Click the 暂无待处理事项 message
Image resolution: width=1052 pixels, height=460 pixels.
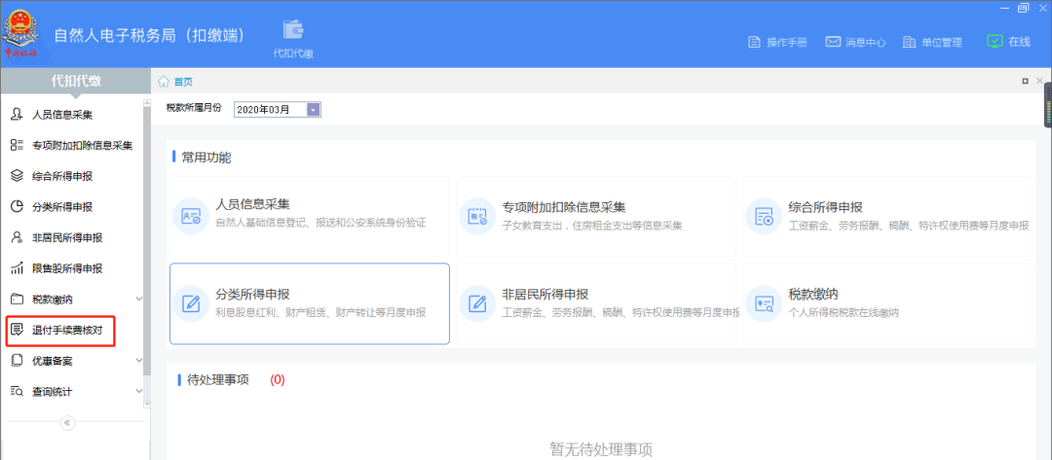(601, 448)
